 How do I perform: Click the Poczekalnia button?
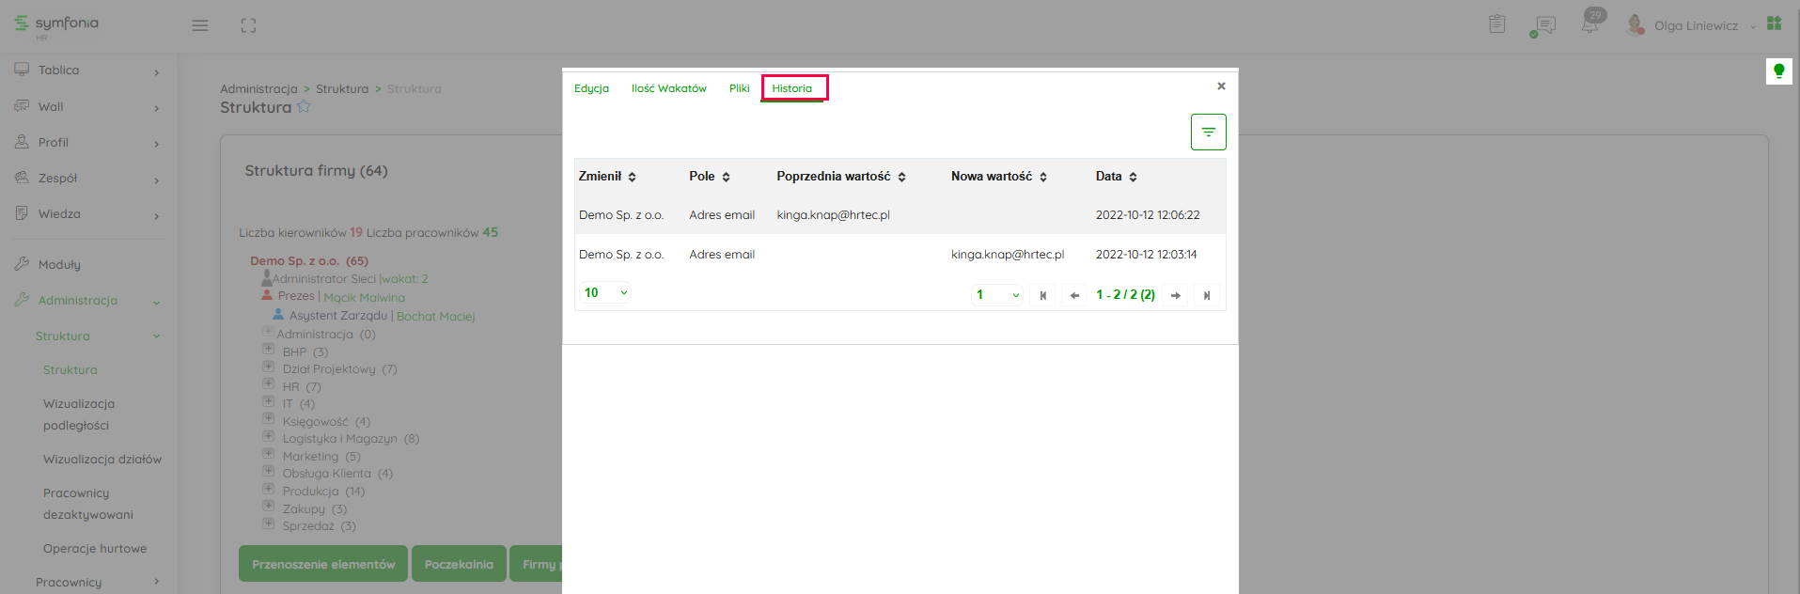click(x=459, y=564)
